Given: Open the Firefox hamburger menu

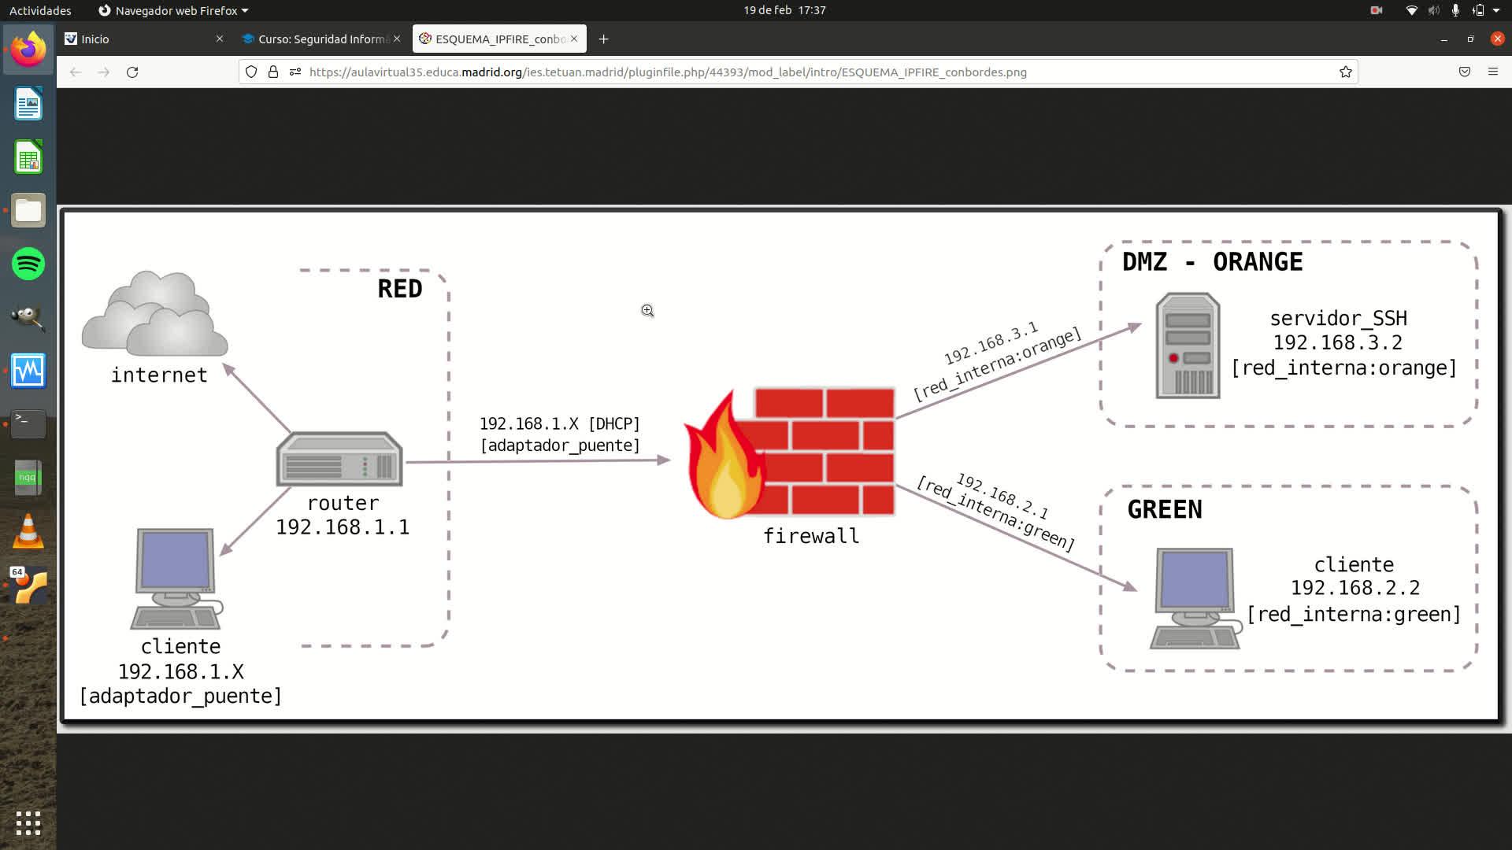Looking at the screenshot, I should tap(1492, 72).
